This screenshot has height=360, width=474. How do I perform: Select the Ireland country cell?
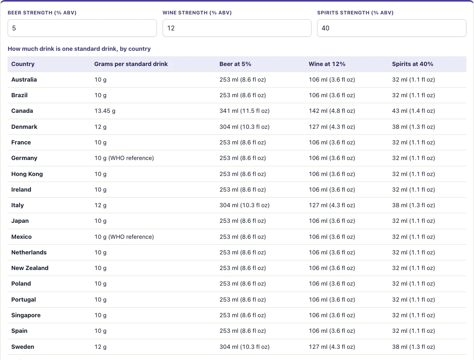[21, 190]
